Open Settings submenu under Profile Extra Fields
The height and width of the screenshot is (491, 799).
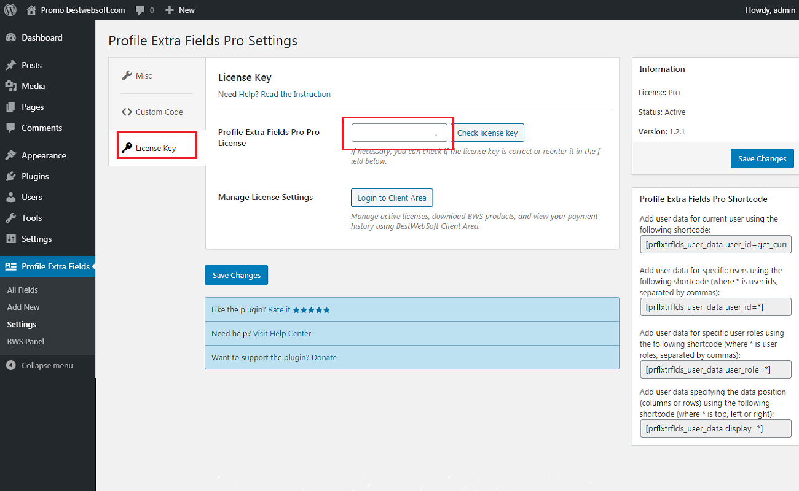point(22,324)
